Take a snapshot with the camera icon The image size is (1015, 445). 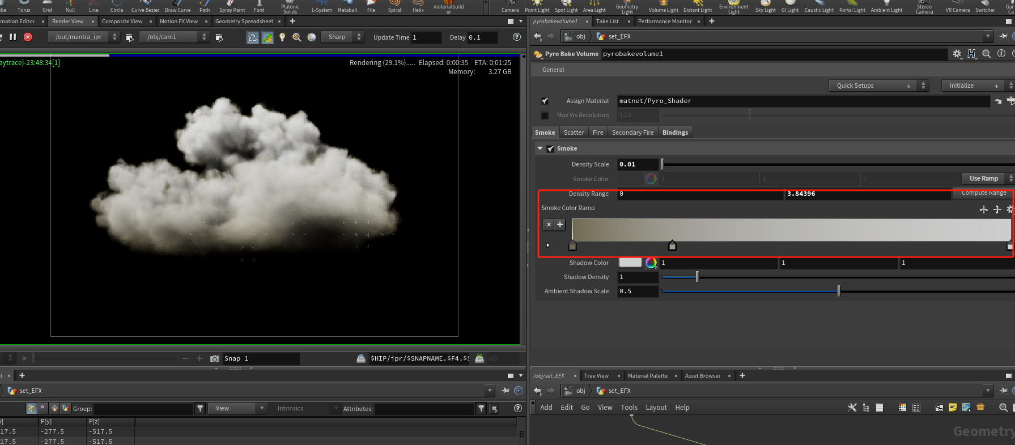click(x=215, y=358)
